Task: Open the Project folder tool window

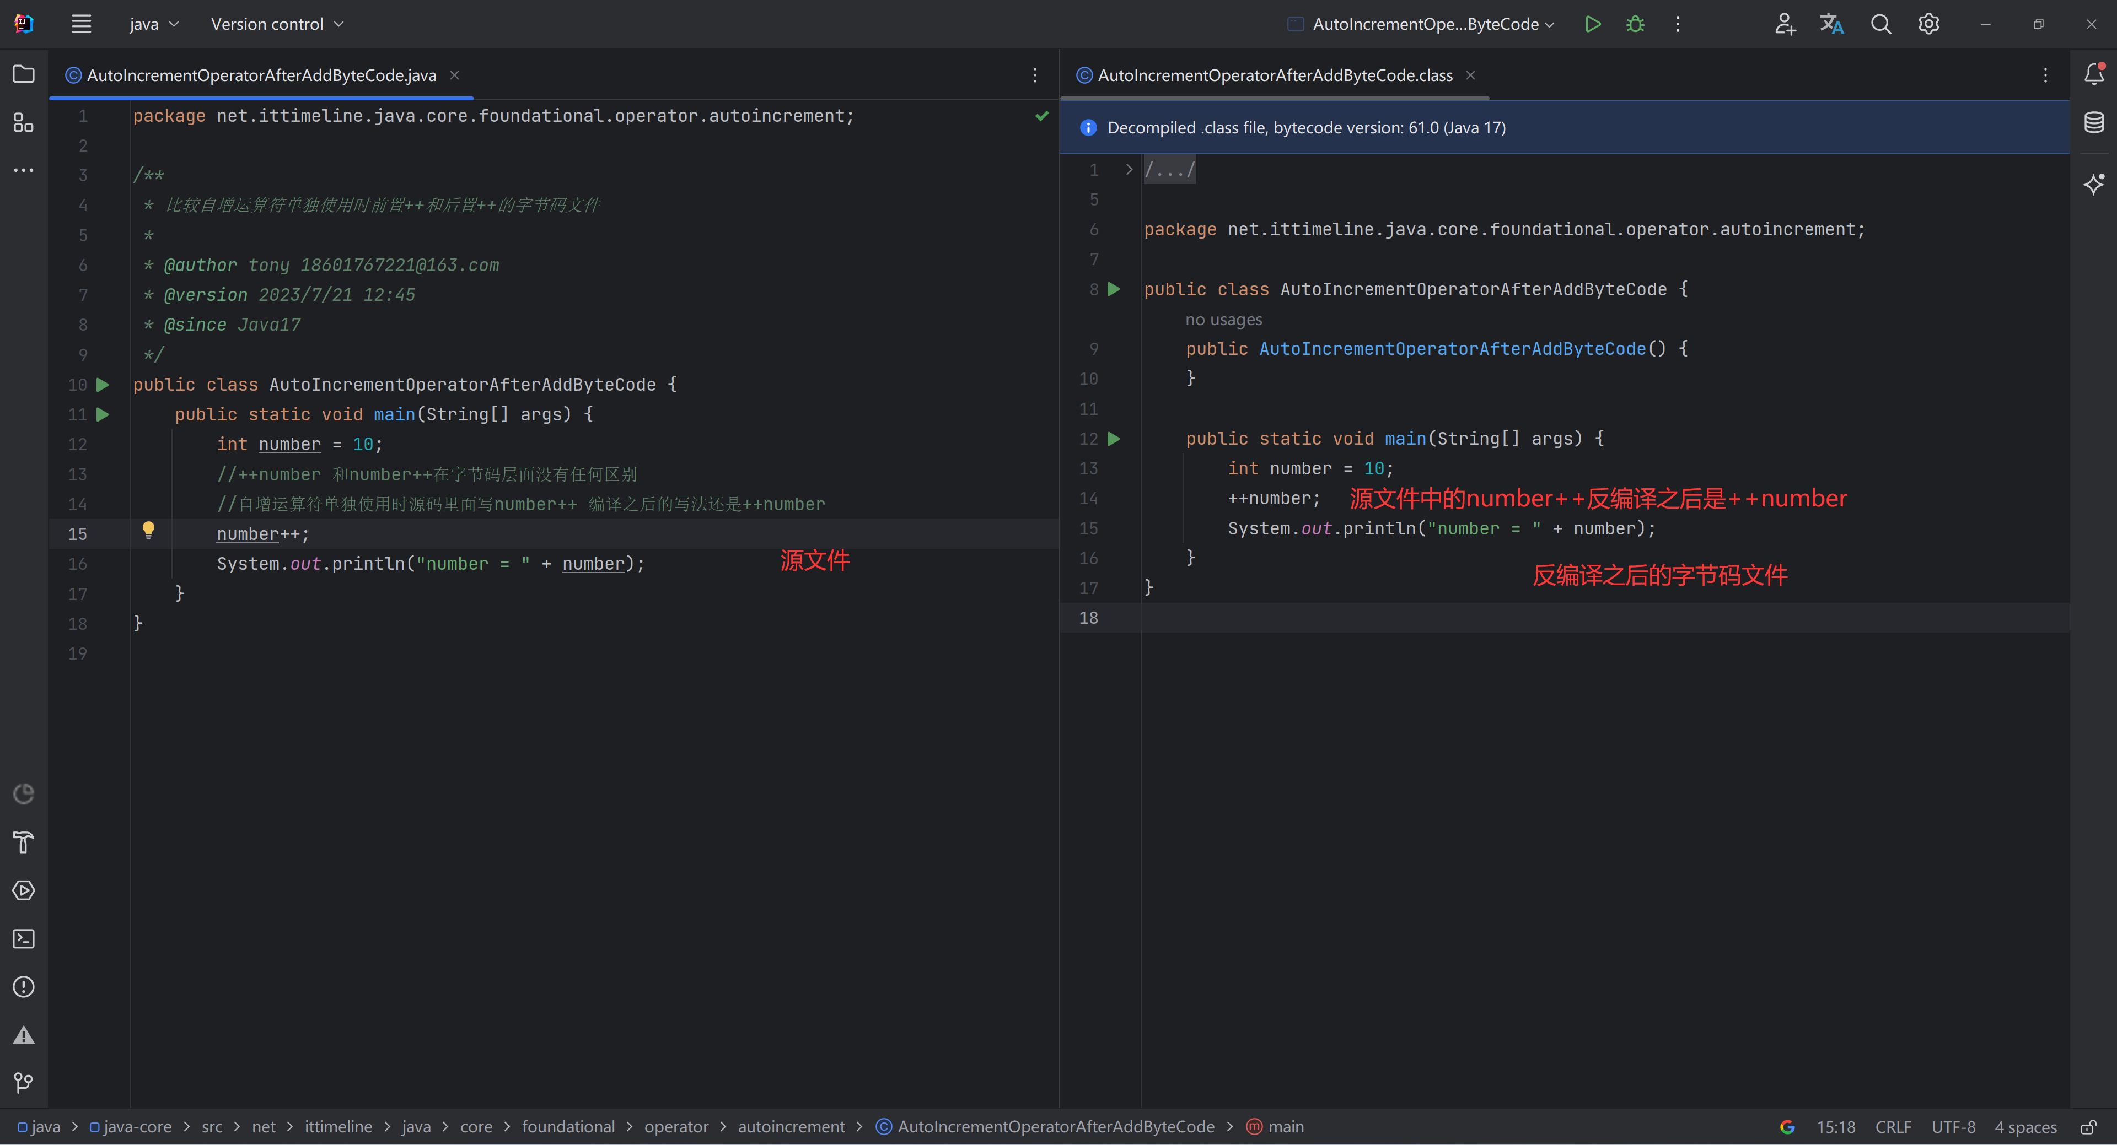Action: [24, 74]
